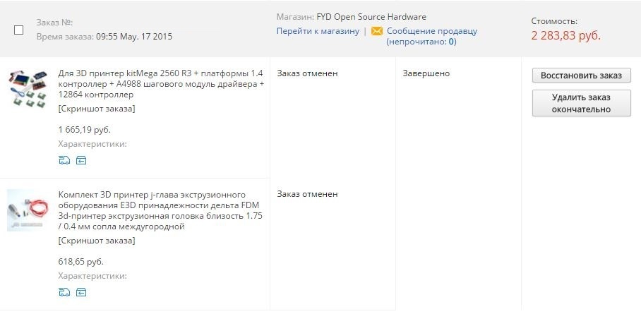
Task: Open the Сообщение продавцу link
Action: pos(432,31)
